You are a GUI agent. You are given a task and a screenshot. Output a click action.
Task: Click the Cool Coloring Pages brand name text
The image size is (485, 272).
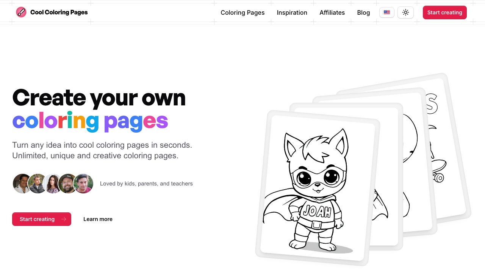pos(59,12)
